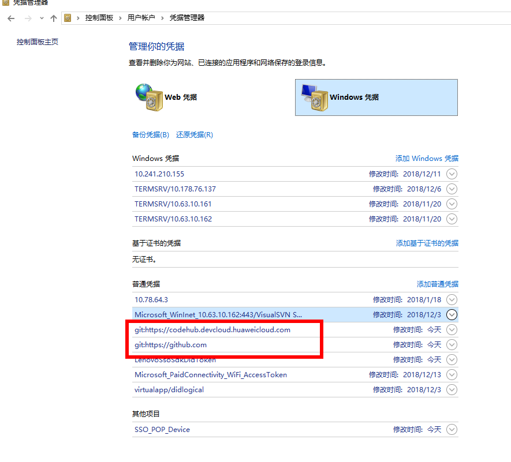Select 凭据管理器 breadcrumb
Screen dimensions: 511x462
(187, 18)
